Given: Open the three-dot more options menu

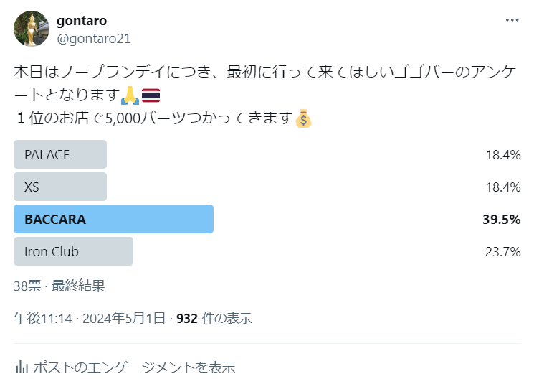Looking at the screenshot, I should point(512,20).
